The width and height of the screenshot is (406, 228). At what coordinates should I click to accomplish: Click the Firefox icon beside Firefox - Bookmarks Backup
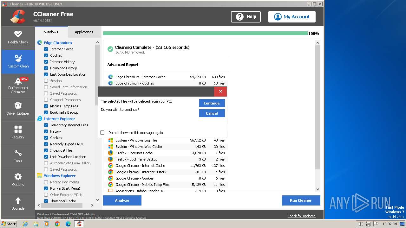point(110,159)
